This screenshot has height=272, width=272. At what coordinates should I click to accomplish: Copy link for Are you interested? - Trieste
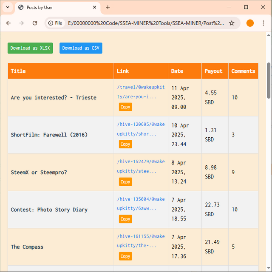[x=125, y=107]
